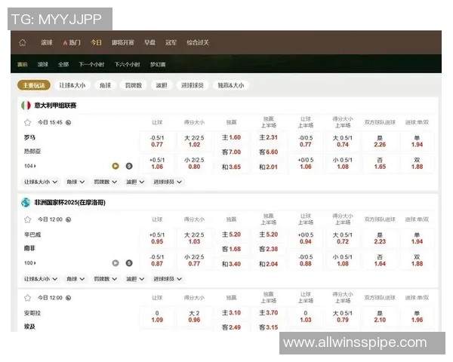Select the 独赢&大小 pill filter
Viewport: 453px width, 362px height.
(231, 85)
